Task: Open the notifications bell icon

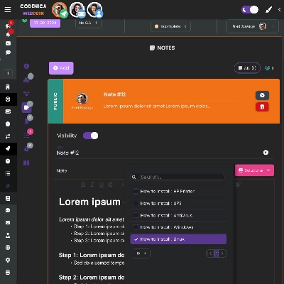Action: click(8, 35)
